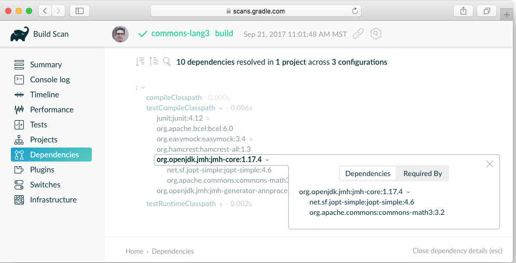516x263 pixels.
Task: Close the dependency details panel
Action: pyautogui.click(x=490, y=164)
